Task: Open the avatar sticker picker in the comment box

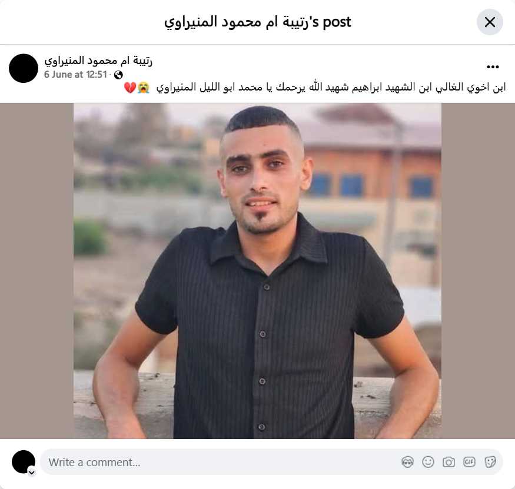Action: [x=408, y=462]
